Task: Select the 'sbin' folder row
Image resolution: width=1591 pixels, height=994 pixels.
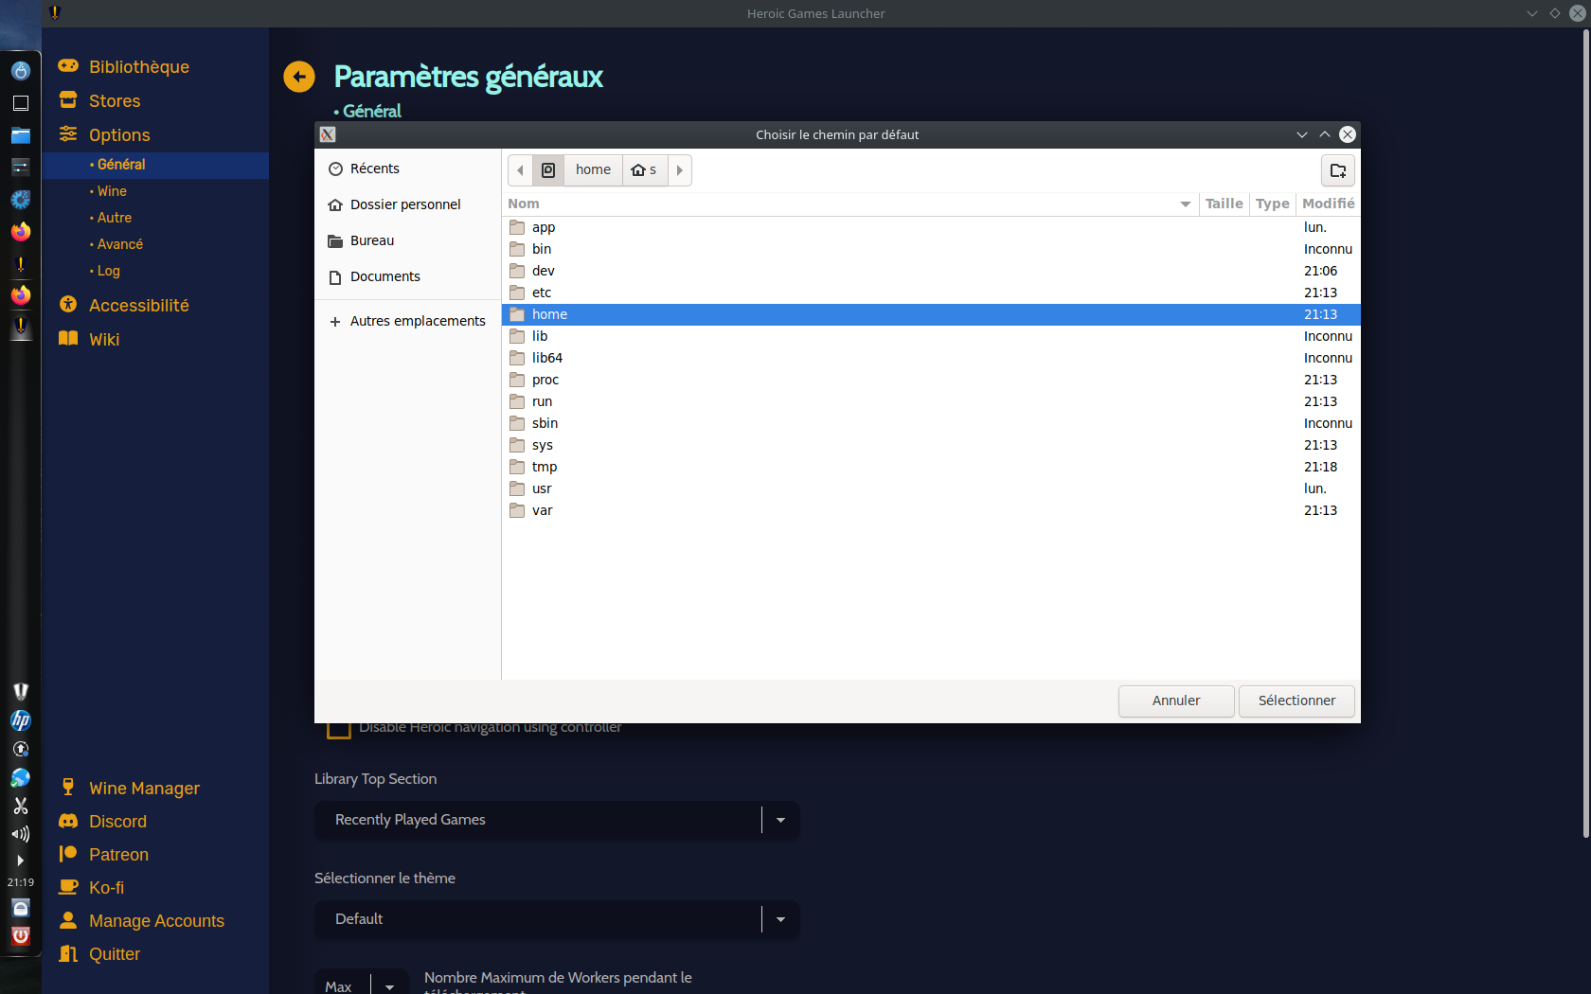Action: tap(931, 423)
